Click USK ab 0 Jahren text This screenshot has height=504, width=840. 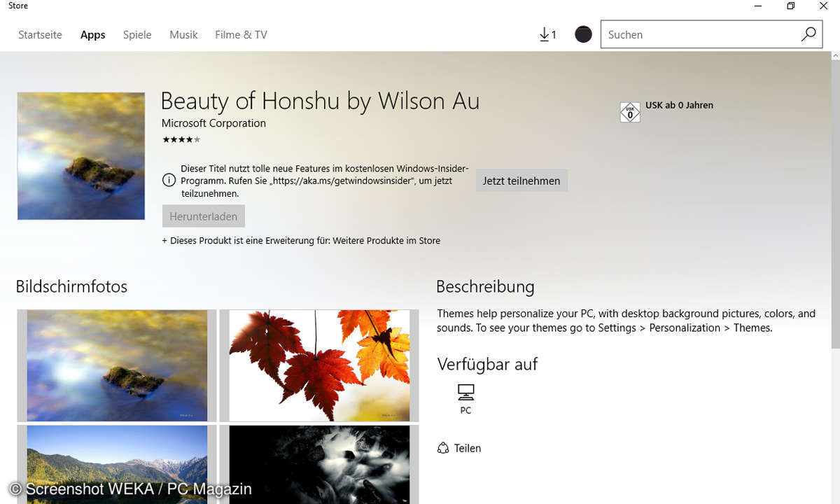tap(679, 105)
